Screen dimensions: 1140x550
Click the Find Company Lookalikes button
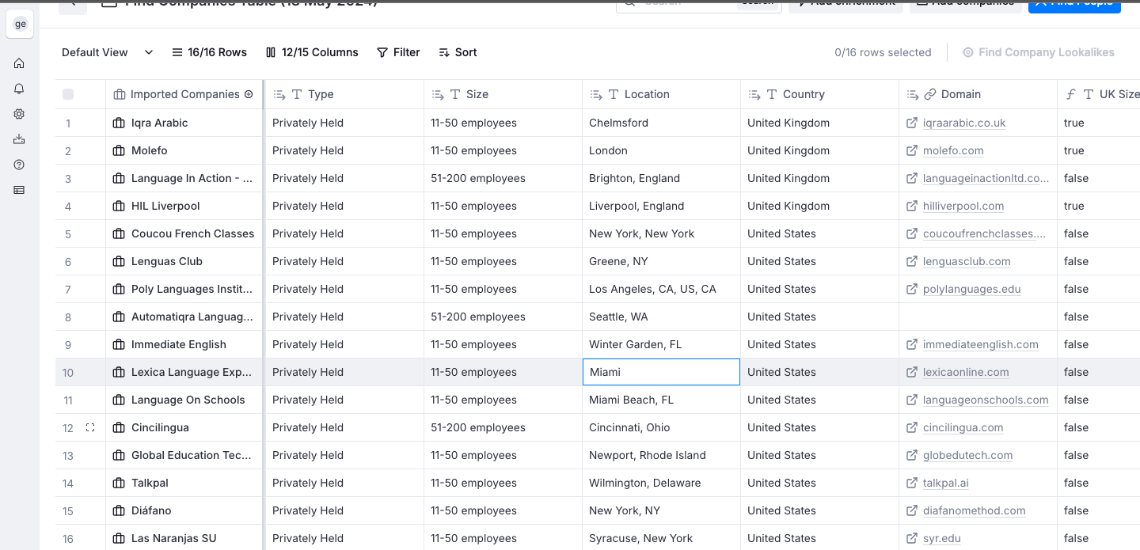tap(1038, 52)
